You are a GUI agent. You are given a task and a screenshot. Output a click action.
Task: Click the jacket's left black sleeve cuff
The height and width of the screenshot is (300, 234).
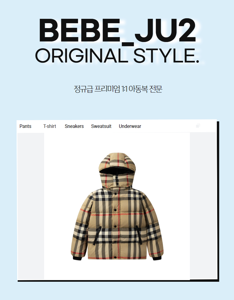tap(77, 258)
